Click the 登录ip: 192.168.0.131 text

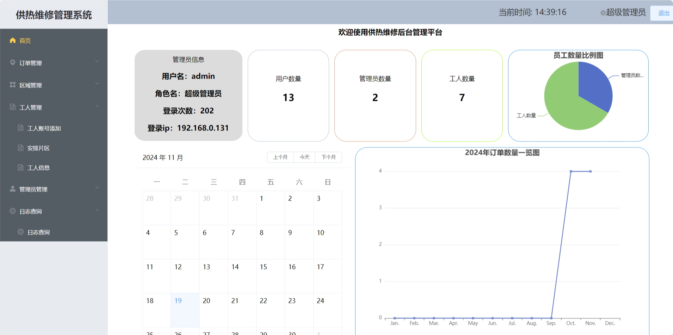pyautogui.click(x=188, y=128)
